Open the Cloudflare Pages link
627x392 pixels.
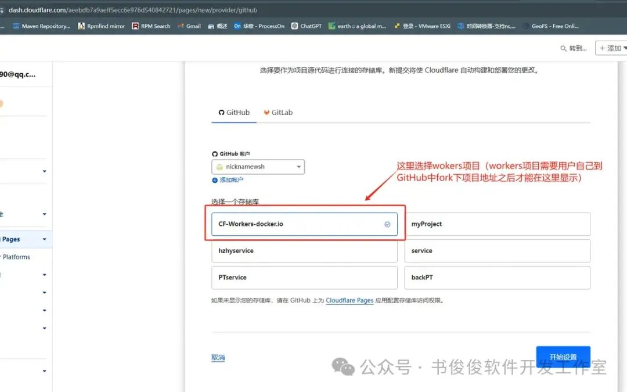[x=349, y=300]
